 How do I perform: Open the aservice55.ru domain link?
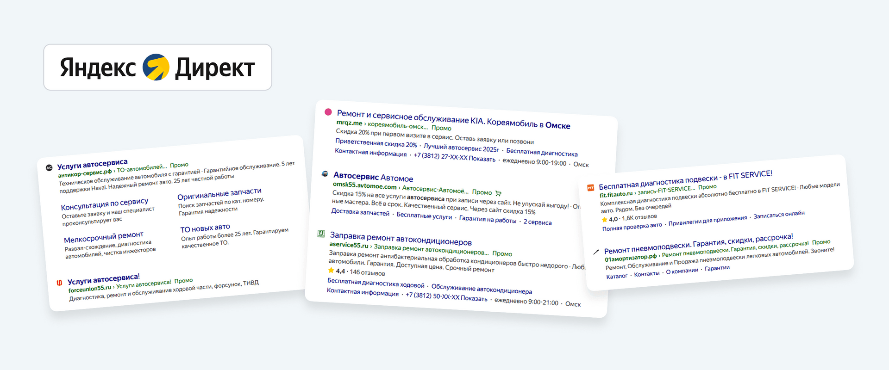point(349,245)
